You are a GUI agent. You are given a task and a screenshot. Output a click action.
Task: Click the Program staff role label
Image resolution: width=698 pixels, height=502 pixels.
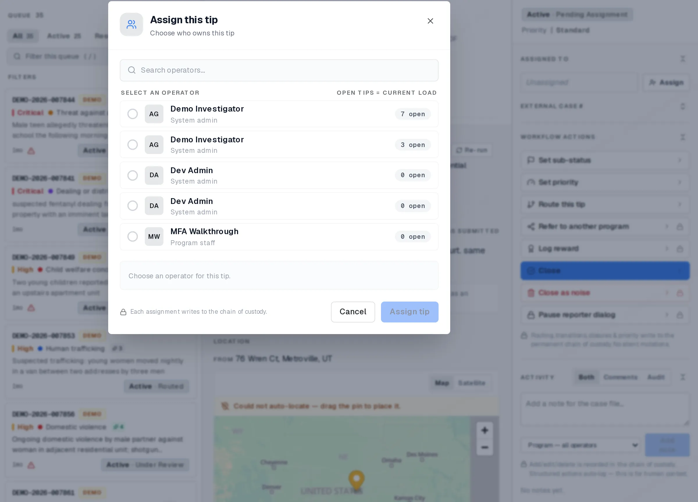[x=193, y=243]
